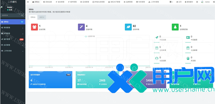The image size is (215, 104).
Task: Expand the 常规管理 sidebar menu
Action: pyautogui.click(x=12, y=27)
